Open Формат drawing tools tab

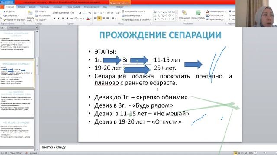tap(120, 7)
